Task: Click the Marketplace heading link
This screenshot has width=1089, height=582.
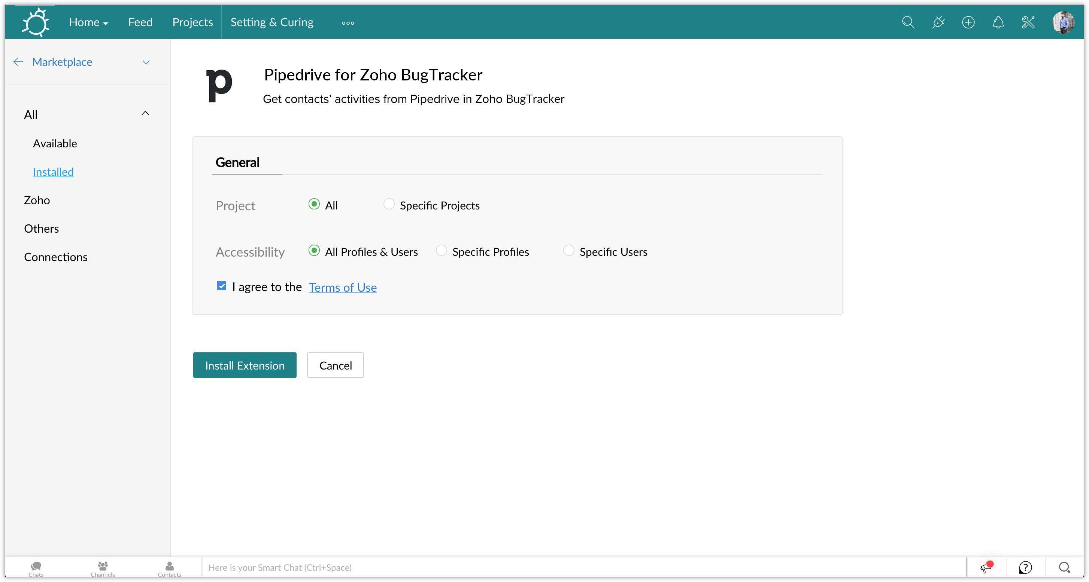Action: 62,62
